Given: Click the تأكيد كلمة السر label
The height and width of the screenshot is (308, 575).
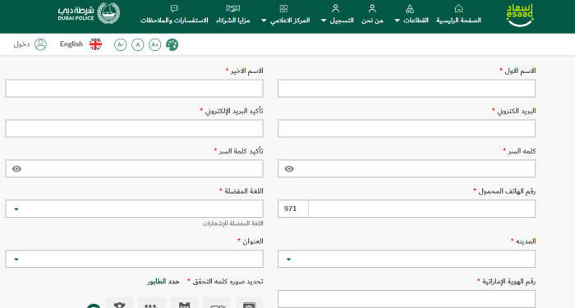Looking at the screenshot, I should [x=241, y=151].
